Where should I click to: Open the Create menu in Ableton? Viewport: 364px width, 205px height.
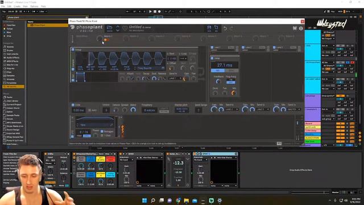click(17, 6)
